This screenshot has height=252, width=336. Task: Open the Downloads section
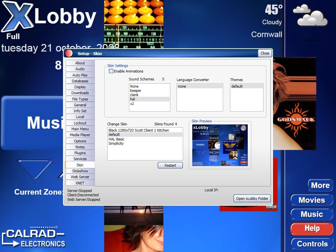coord(80,93)
